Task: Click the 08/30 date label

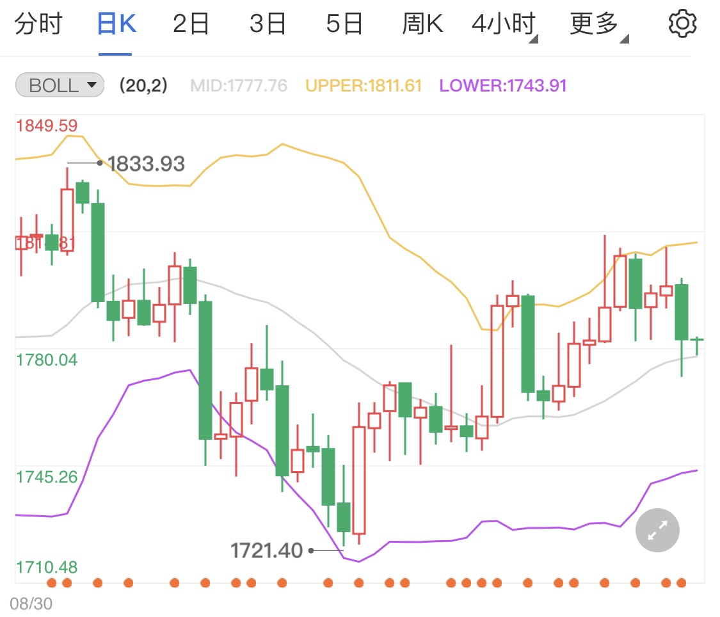Action: pyautogui.click(x=31, y=604)
